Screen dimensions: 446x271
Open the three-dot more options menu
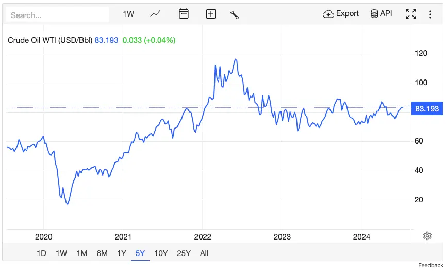(x=430, y=14)
